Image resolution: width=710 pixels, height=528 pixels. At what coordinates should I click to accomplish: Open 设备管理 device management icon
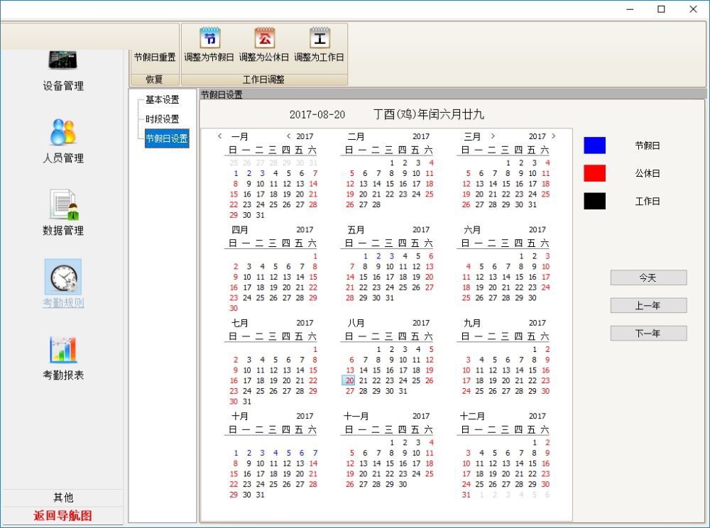click(x=63, y=60)
